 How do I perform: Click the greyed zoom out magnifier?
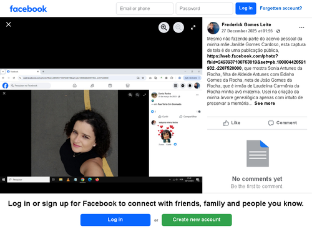[x=178, y=27]
